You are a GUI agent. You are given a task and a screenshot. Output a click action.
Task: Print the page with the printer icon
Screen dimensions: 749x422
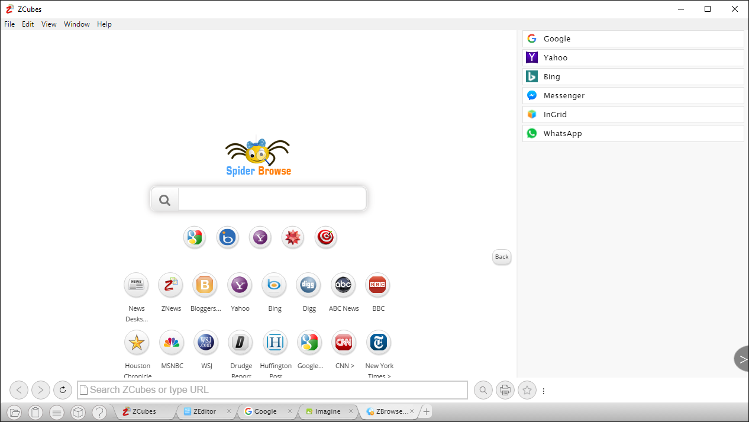pyautogui.click(x=505, y=390)
